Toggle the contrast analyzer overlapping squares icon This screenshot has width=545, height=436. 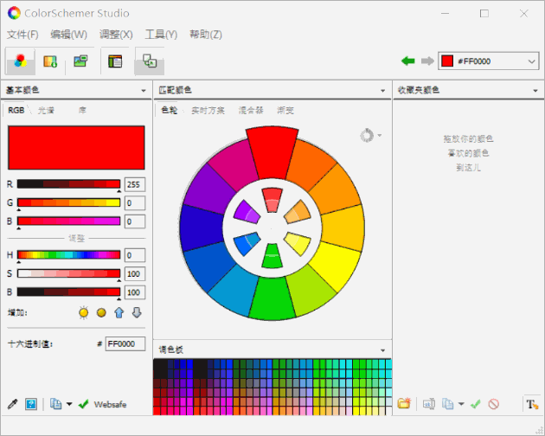(150, 61)
